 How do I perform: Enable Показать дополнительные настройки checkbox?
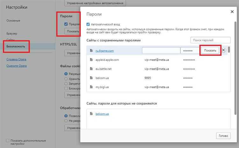(8, 140)
